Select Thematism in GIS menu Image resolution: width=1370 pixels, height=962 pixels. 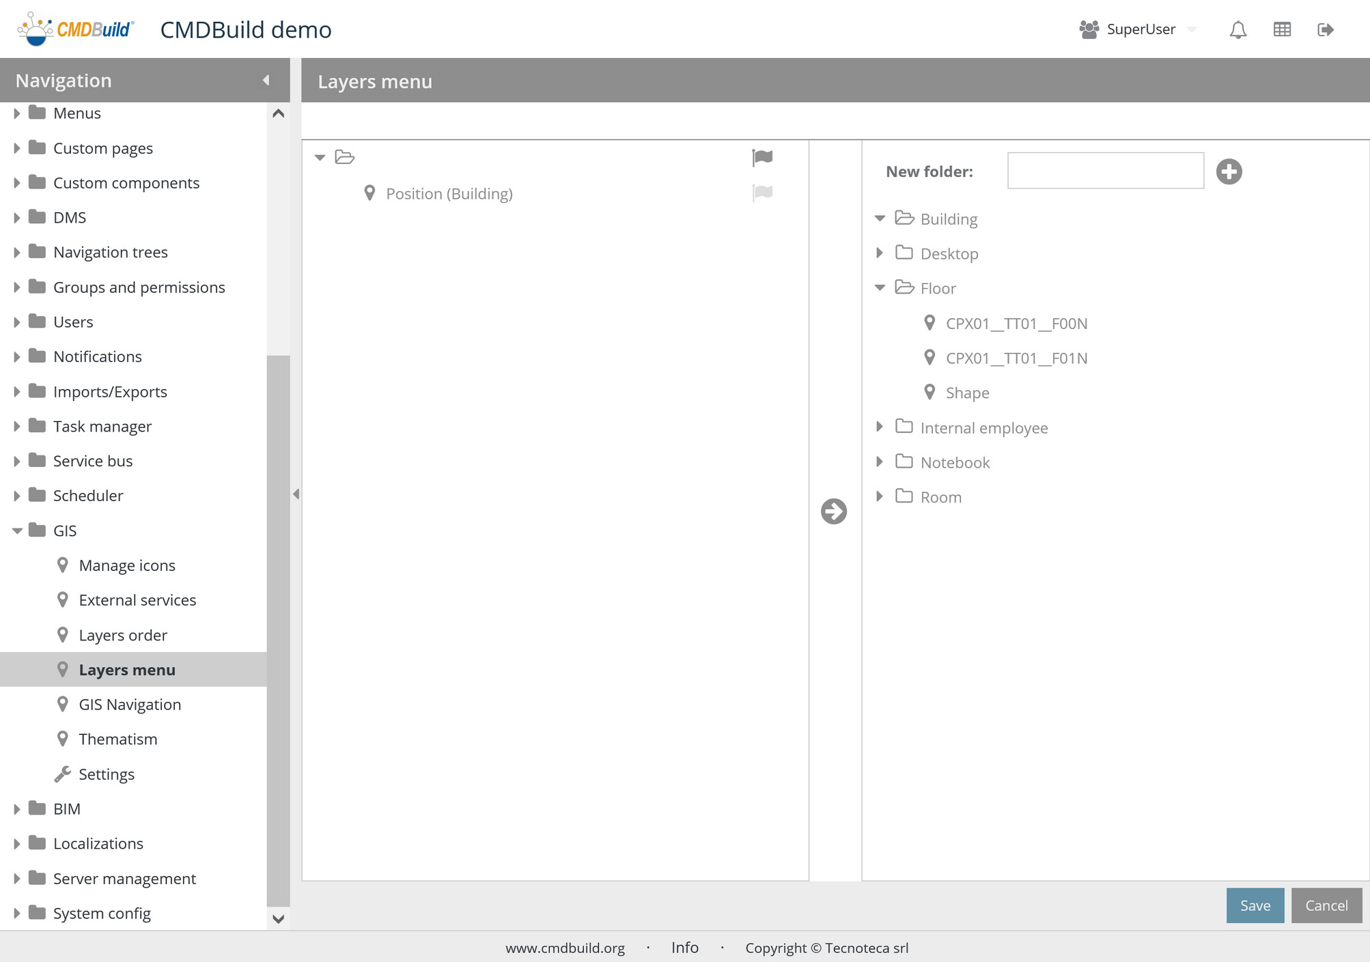[x=117, y=739]
